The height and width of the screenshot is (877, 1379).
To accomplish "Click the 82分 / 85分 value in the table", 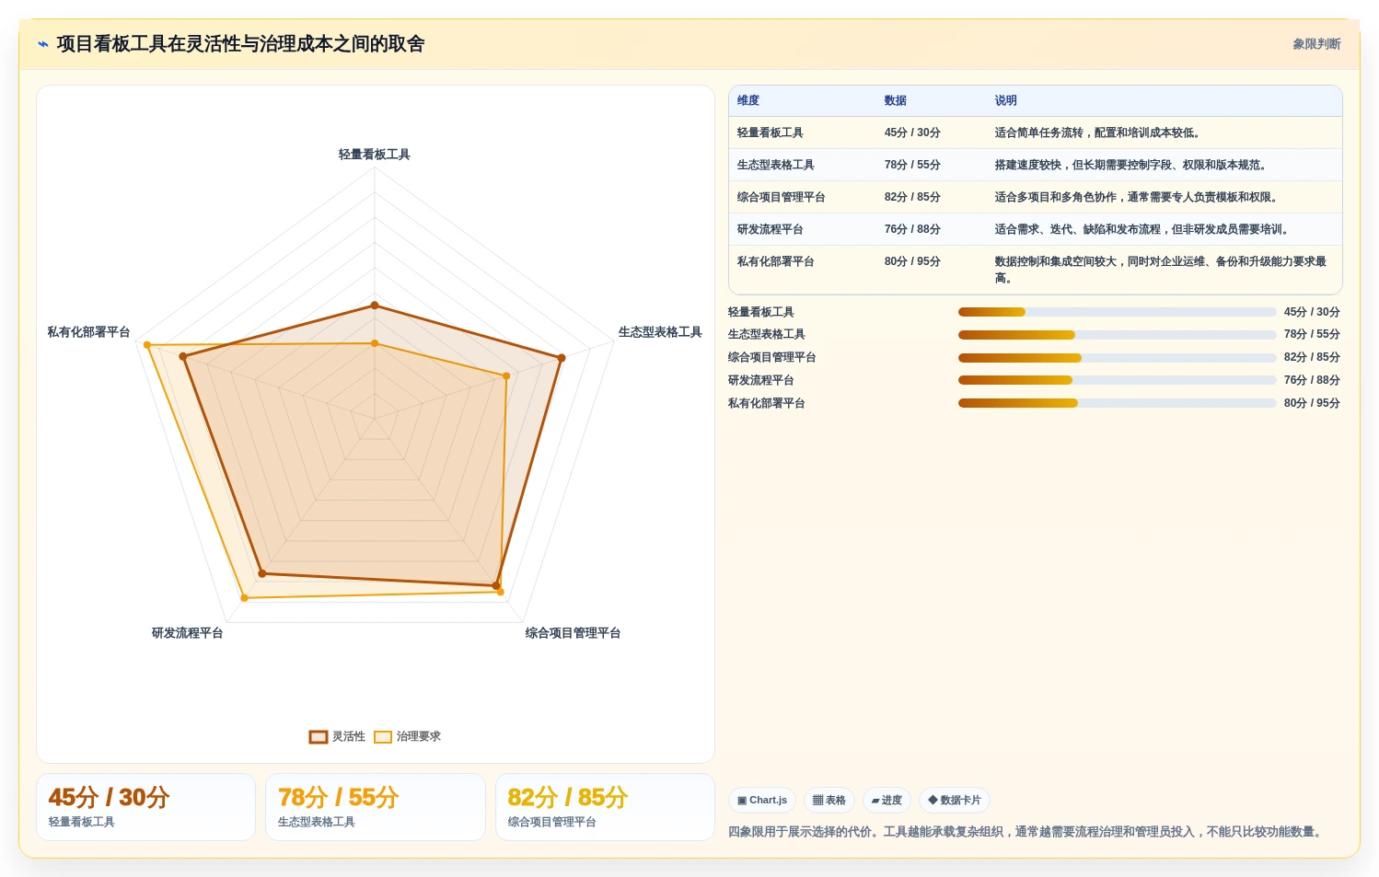I will click(912, 197).
